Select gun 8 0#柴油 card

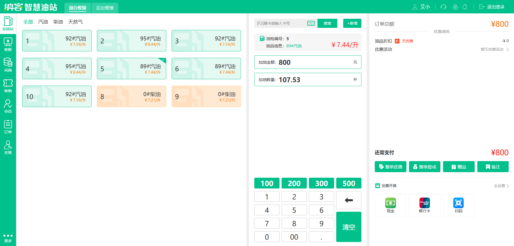coord(131,96)
